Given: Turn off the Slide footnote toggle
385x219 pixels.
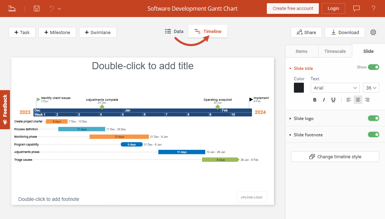Looking at the screenshot, I should (373, 135).
